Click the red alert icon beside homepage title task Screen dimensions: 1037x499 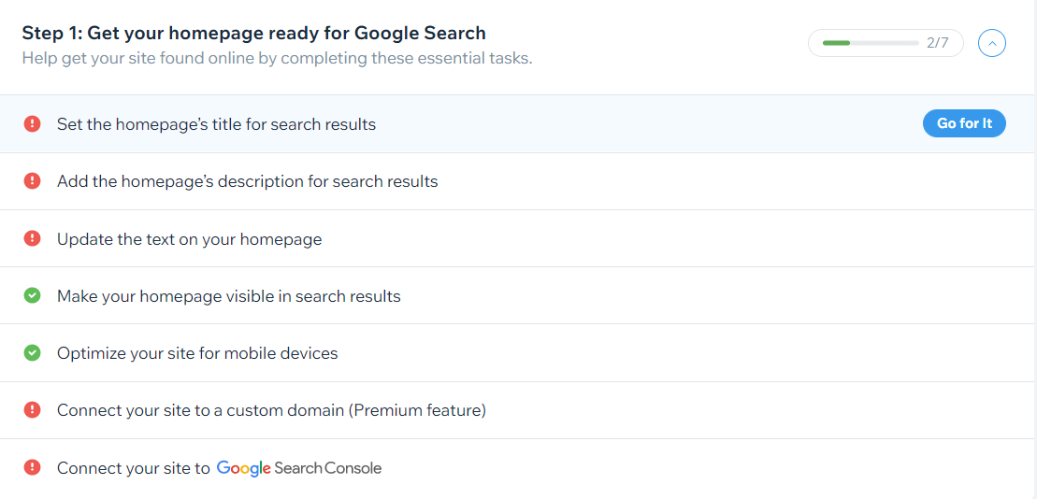point(32,123)
